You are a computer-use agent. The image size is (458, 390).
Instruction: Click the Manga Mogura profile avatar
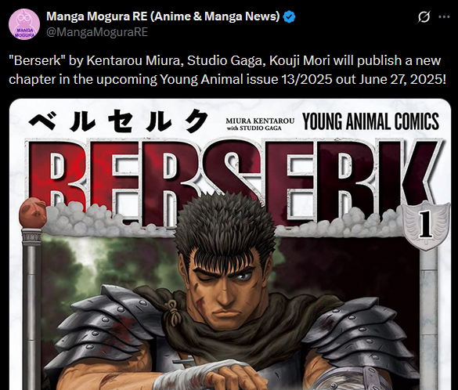[x=24, y=24]
